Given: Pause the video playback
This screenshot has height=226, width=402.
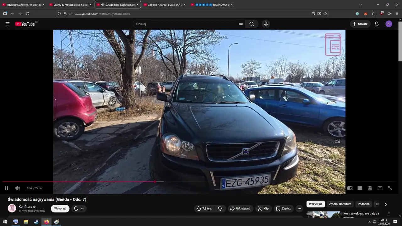Looking at the screenshot, I should [7, 188].
